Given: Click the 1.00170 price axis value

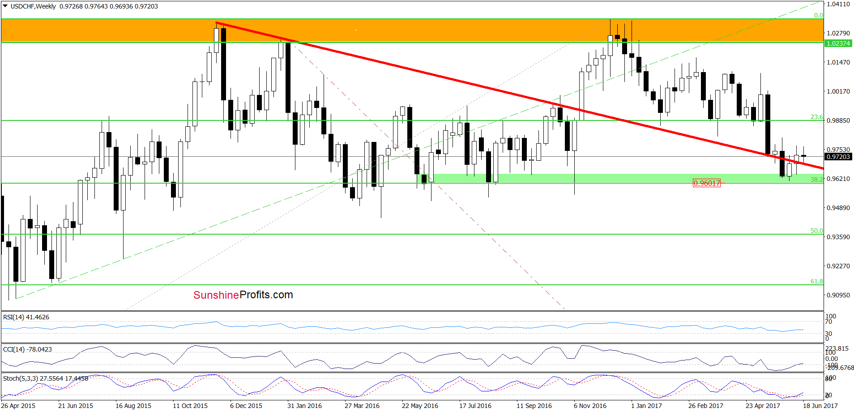Looking at the screenshot, I should point(838,91).
